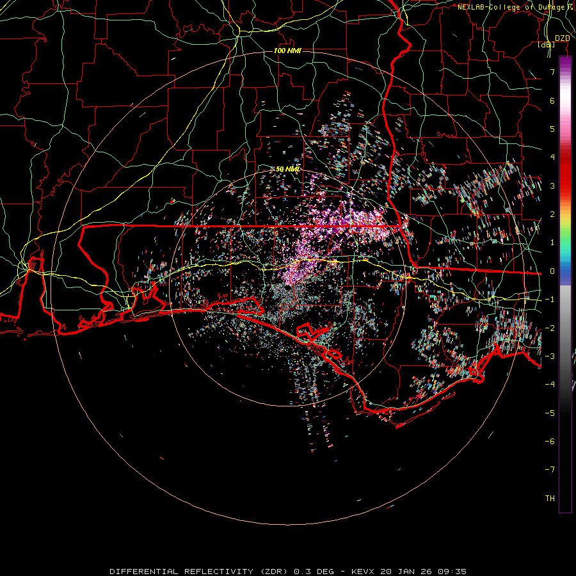The height and width of the screenshot is (576, 576).
Task: Click the 1 value on the color scale
Action: coord(552,243)
